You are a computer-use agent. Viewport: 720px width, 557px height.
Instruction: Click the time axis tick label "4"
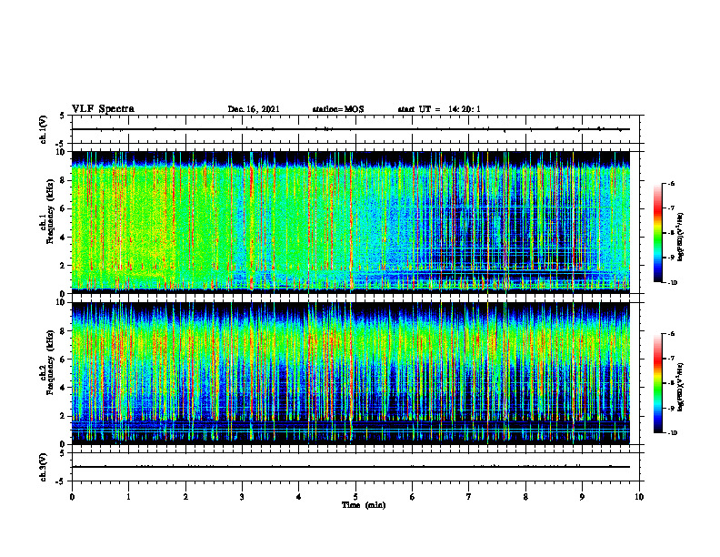(299, 497)
